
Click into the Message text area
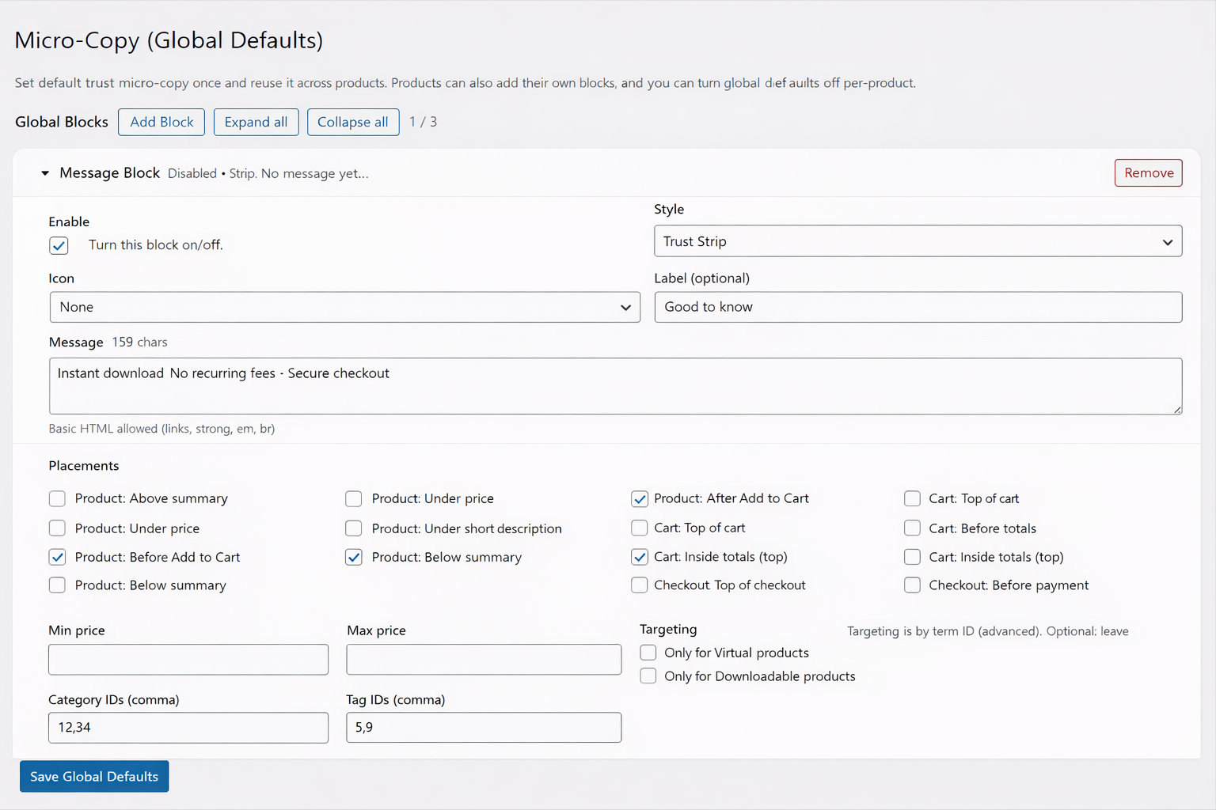[x=614, y=386]
